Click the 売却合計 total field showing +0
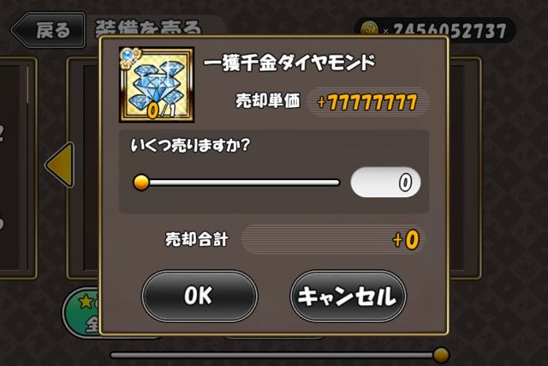Viewport: 548px width, 366px height. pyautogui.click(x=333, y=240)
